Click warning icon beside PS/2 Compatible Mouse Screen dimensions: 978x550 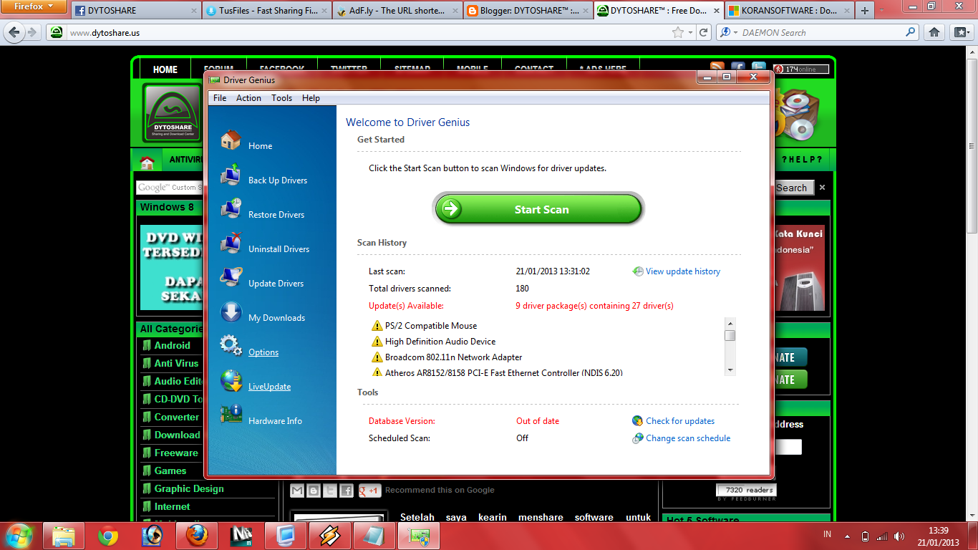point(377,326)
